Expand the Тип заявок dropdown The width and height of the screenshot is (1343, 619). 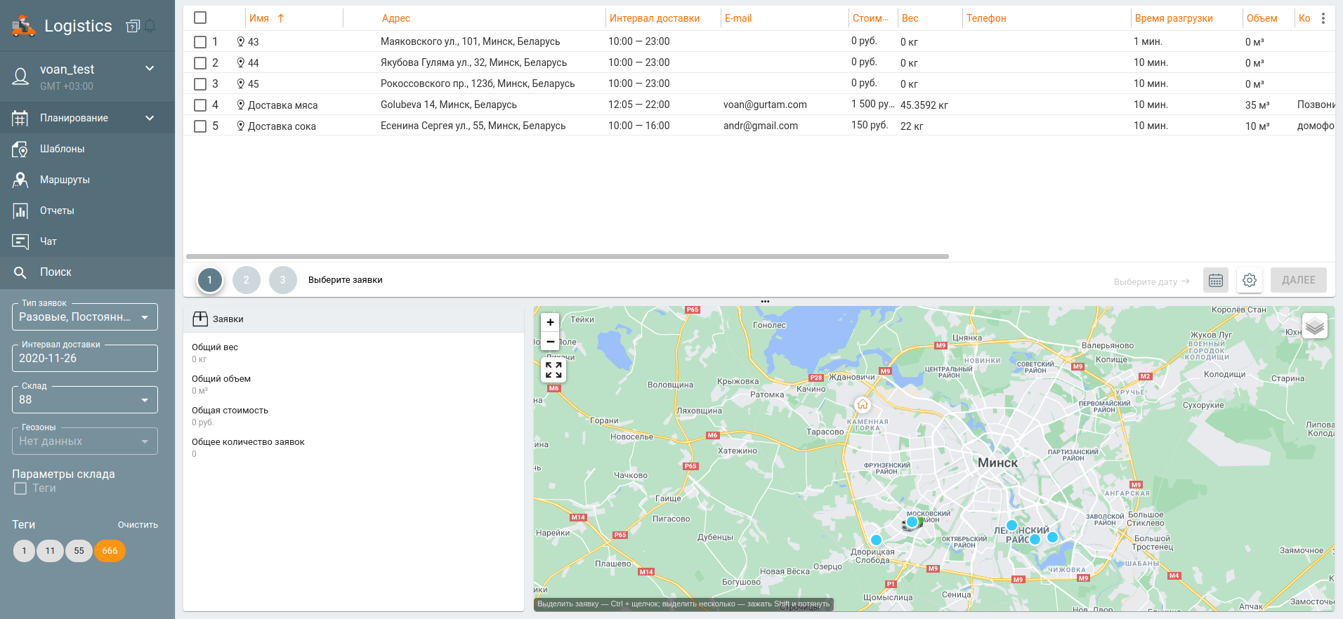(x=84, y=317)
